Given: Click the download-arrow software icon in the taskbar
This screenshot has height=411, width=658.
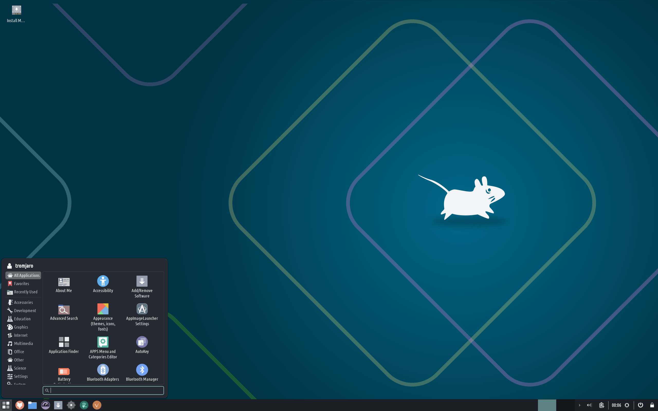Looking at the screenshot, I should pyautogui.click(x=58, y=405).
